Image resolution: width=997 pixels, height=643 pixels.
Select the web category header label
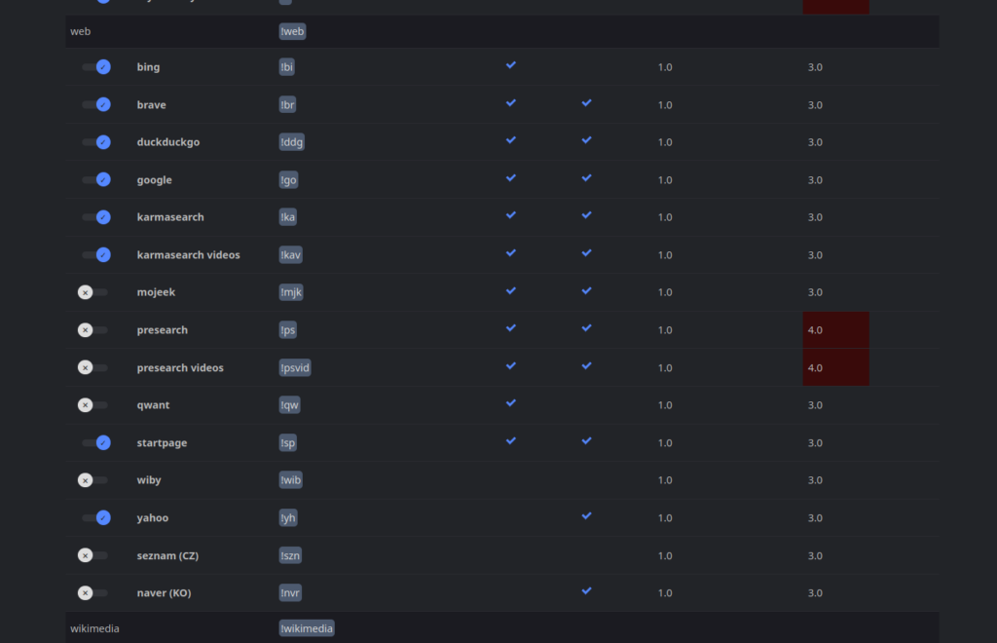[80, 31]
